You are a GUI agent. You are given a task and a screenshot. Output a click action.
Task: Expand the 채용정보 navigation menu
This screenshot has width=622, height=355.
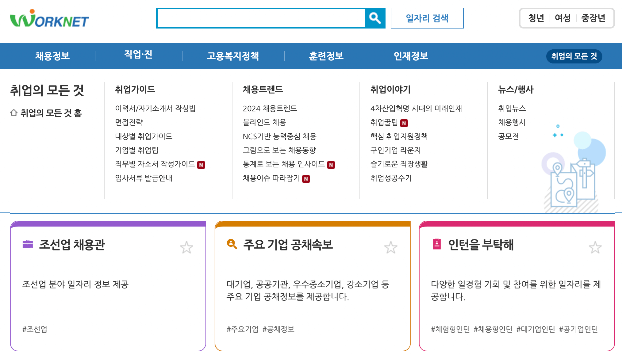tap(53, 56)
